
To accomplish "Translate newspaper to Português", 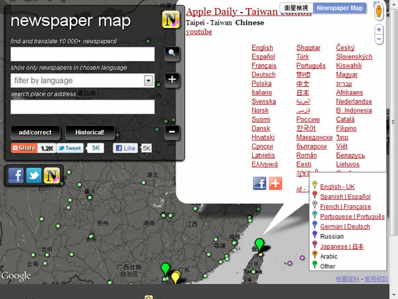I will point(311,66).
